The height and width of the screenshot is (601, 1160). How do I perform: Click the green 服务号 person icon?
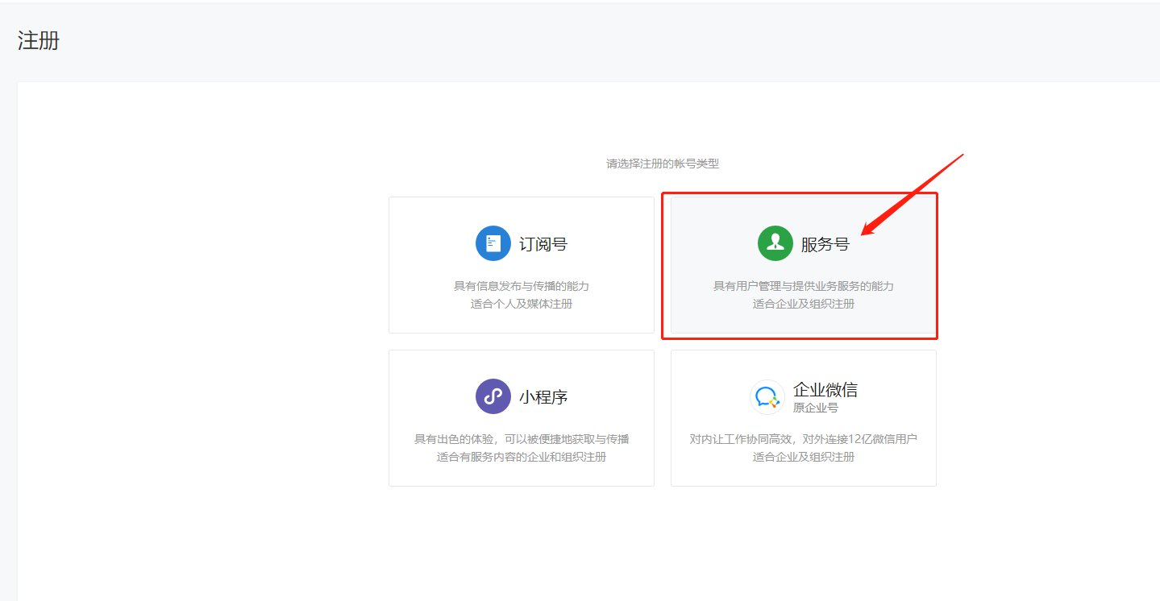(x=775, y=243)
